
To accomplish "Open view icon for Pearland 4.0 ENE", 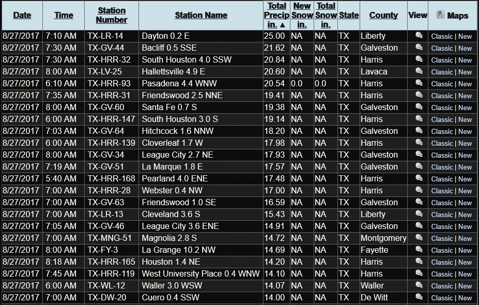I will [x=419, y=178].
